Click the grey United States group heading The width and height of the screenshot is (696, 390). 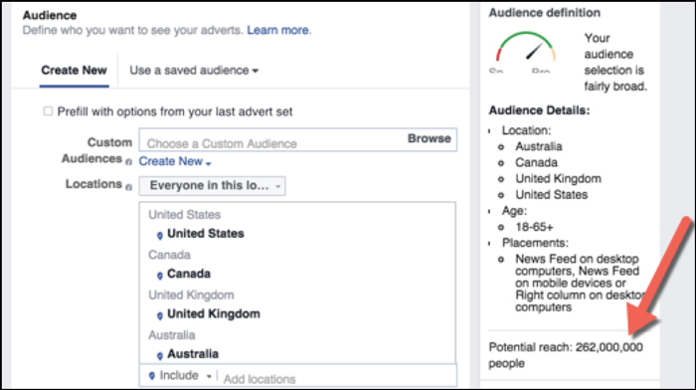coord(184,215)
